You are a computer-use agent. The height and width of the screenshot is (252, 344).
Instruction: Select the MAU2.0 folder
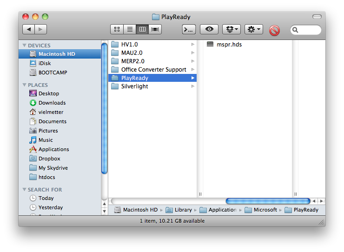tap(152, 53)
